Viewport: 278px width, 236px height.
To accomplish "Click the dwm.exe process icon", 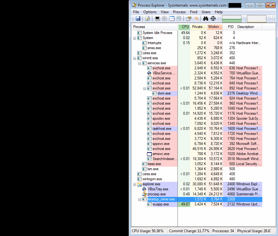I will [x=155, y=93].
